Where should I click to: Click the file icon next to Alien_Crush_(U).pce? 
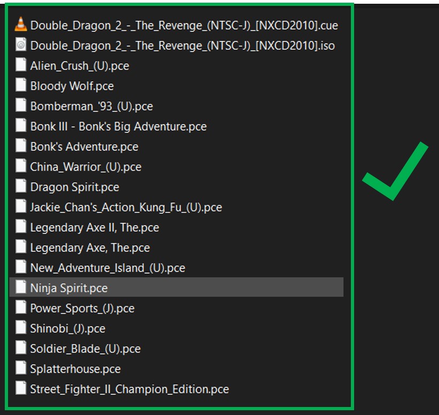[x=21, y=65]
